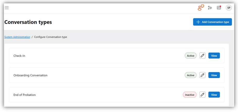Open the hamburger navigation menu
Screen dimensions: 238x112
click(x=7, y=8)
